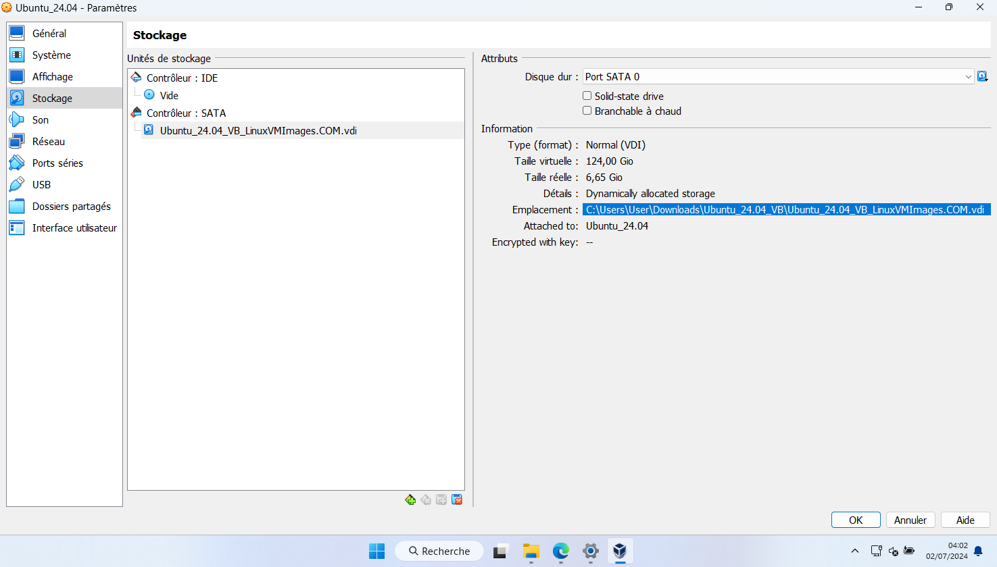Open Interface utilisateur settings

click(64, 227)
